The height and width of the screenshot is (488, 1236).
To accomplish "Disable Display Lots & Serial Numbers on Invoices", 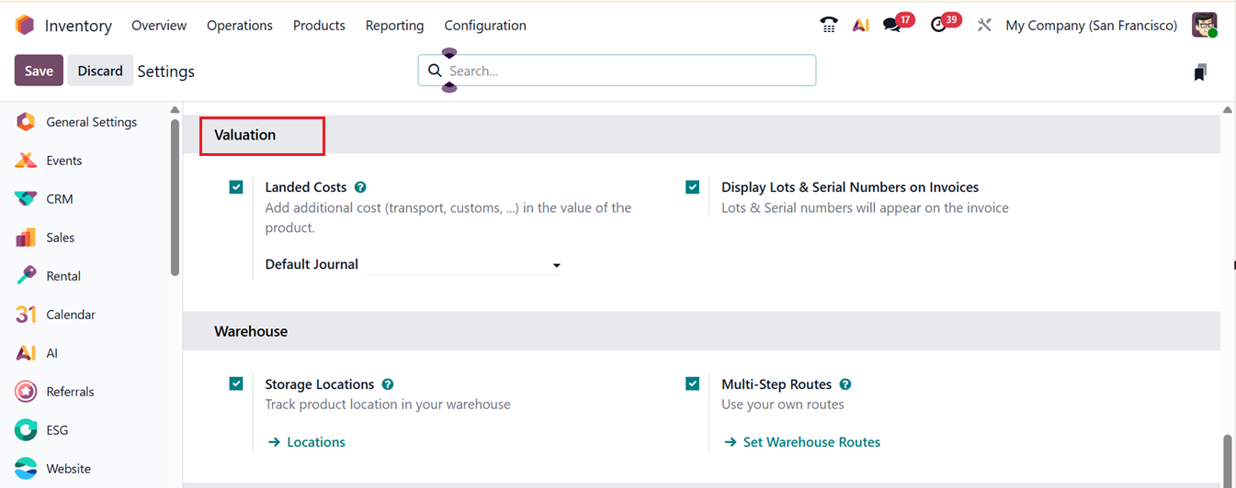I will [x=693, y=187].
